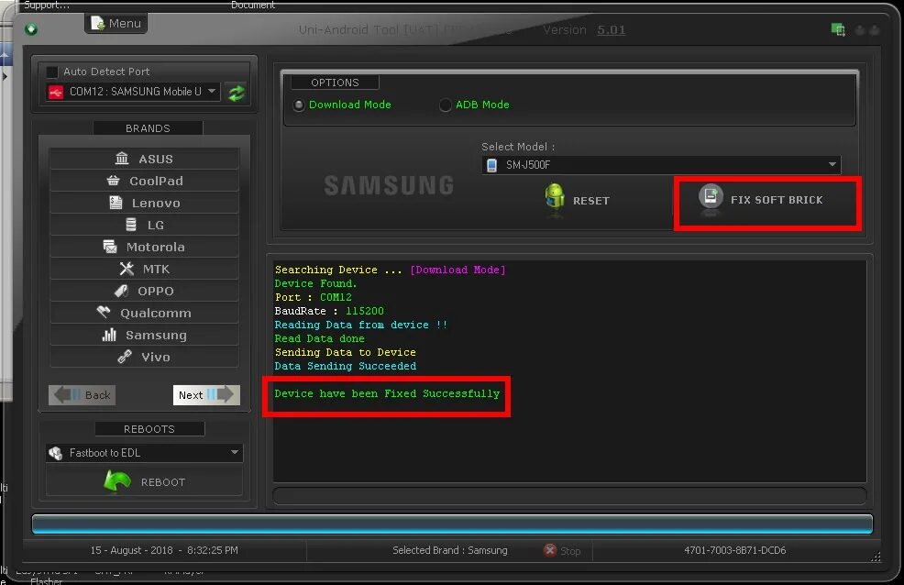The width and height of the screenshot is (904, 585).
Task: Click the FIX SOFT BRICK round icon
Action: [x=711, y=197]
